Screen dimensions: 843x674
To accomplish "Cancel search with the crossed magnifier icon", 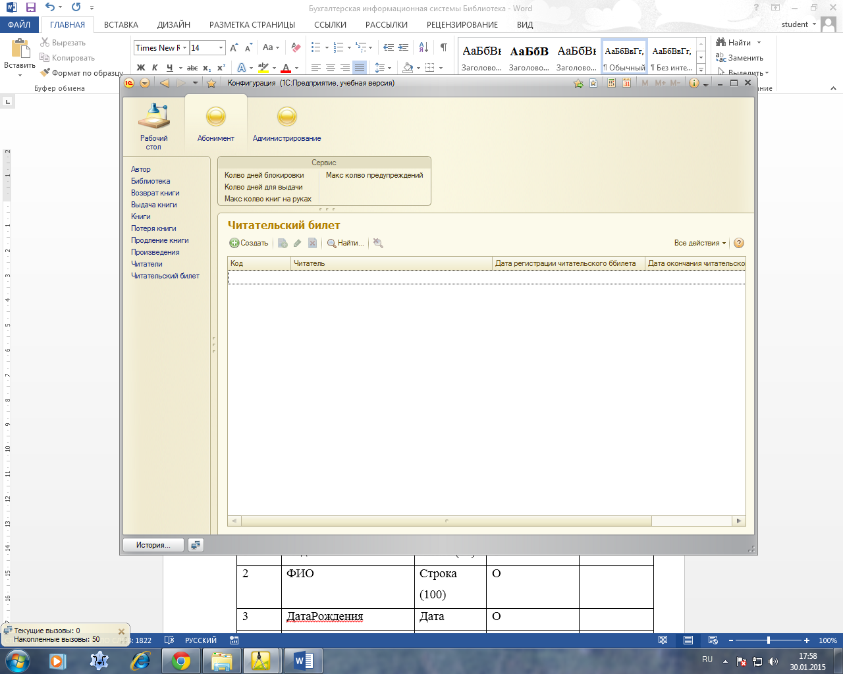I will [378, 243].
